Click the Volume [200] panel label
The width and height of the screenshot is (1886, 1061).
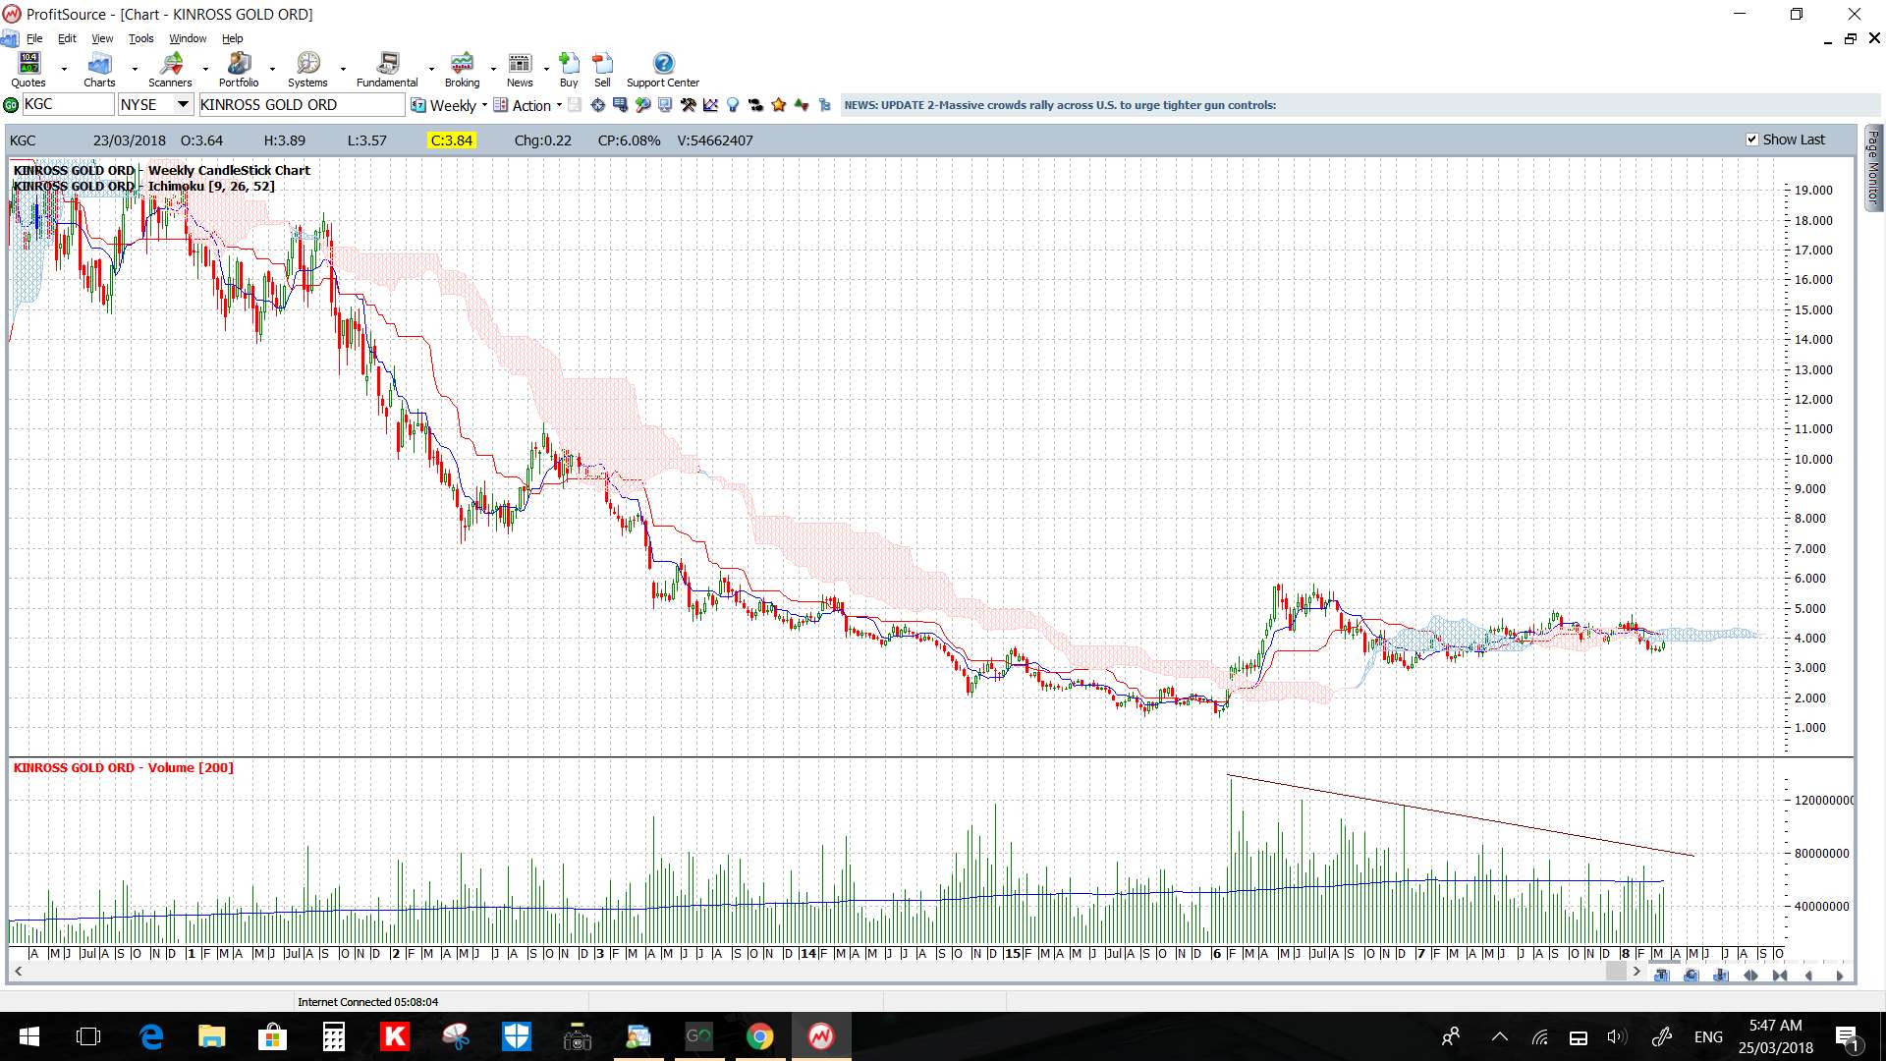191,767
